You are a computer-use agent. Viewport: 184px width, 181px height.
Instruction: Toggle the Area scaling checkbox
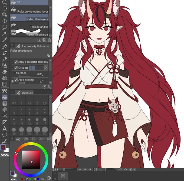pos(16,80)
